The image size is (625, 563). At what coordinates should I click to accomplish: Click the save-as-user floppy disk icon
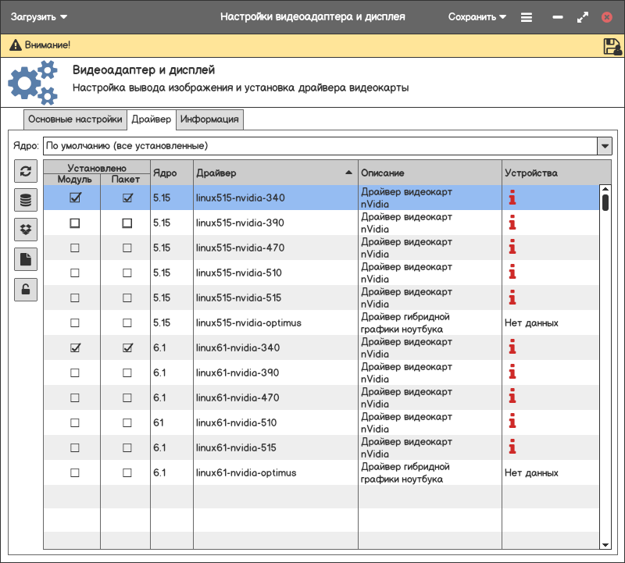[612, 46]
